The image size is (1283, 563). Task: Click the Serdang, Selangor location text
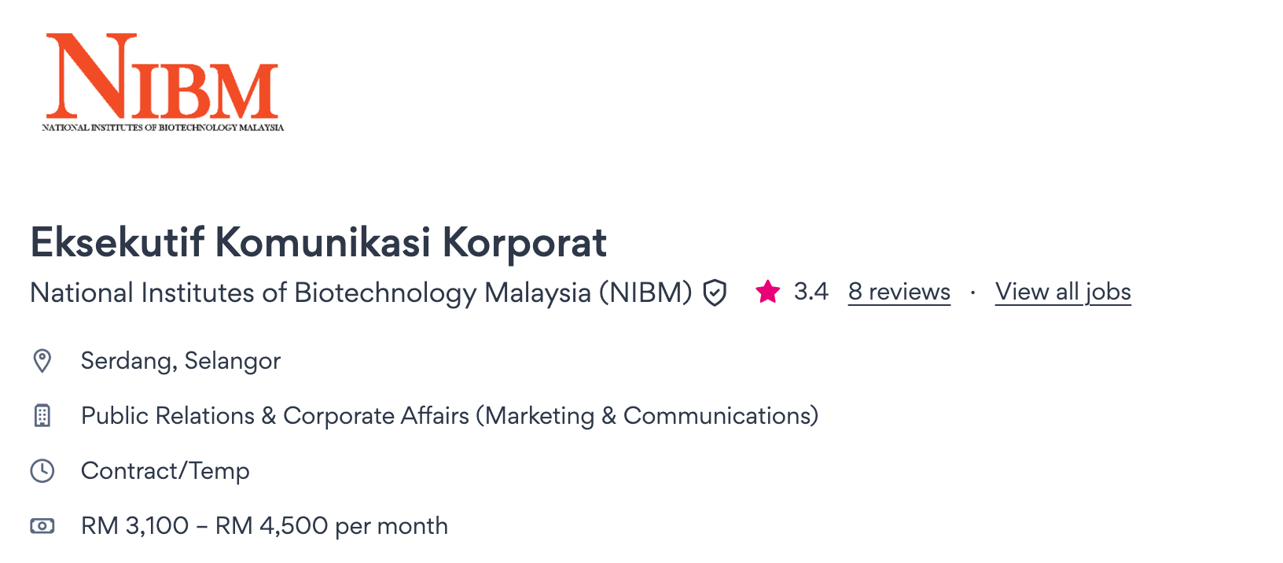pos(181,361)
